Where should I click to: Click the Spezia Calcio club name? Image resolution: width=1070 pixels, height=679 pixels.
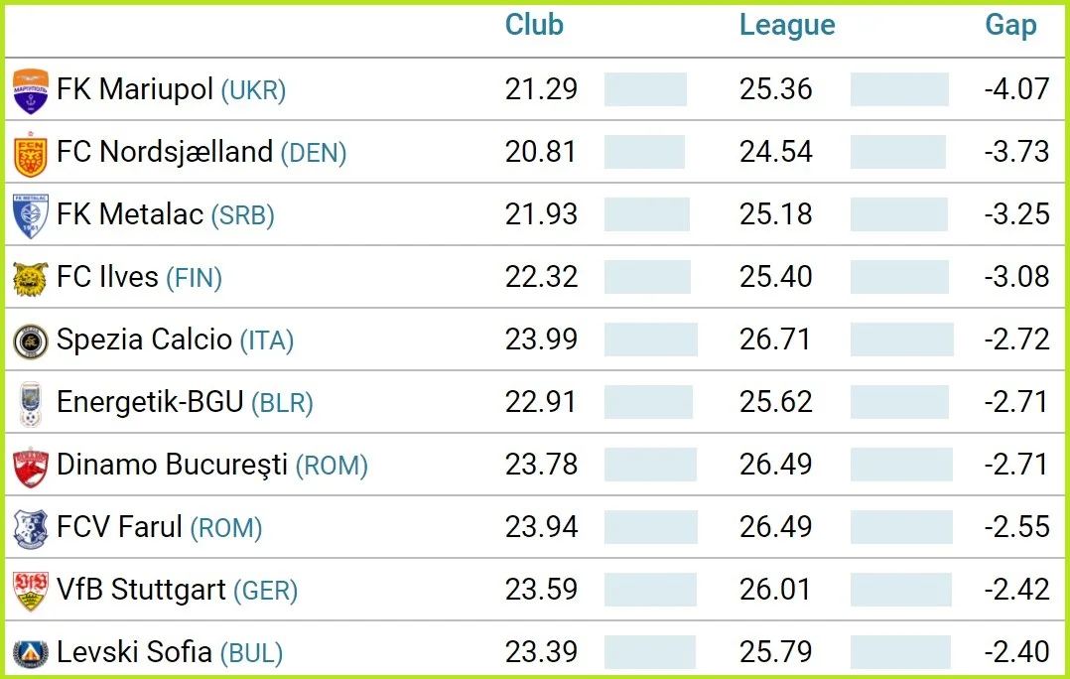(144, 339)
